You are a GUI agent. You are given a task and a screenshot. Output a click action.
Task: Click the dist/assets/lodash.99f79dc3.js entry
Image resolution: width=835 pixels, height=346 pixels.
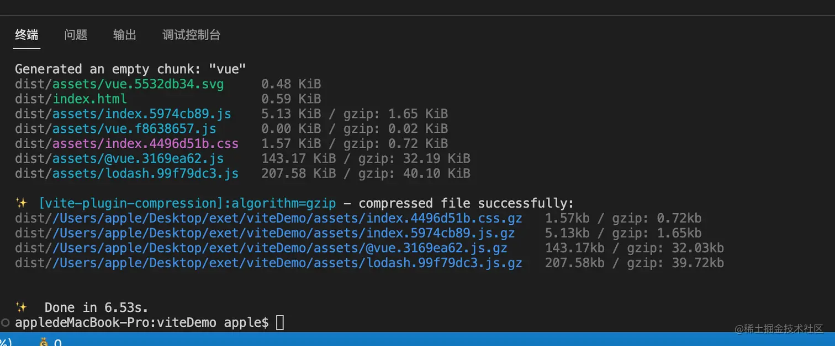pos(127,174)
